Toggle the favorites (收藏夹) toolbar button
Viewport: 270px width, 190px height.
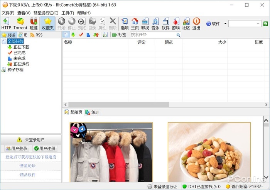48,24
